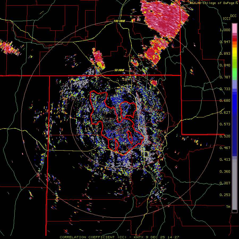Click the 0.573 legend value
Viewport: 239px width, 239px height.
pyautogui.click(x=225, y=124)
